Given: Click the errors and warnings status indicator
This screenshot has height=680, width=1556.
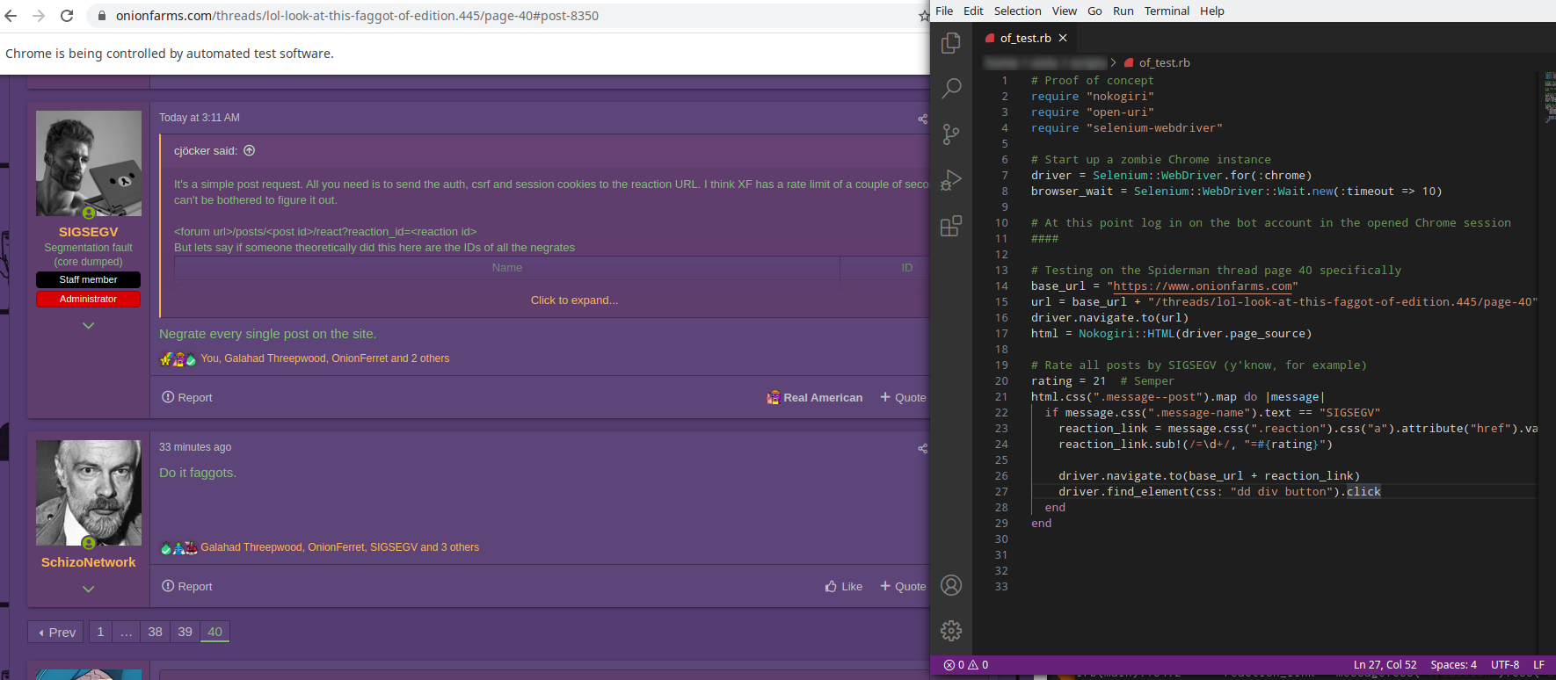Looking at the screenshot, I should click(965, 665).
